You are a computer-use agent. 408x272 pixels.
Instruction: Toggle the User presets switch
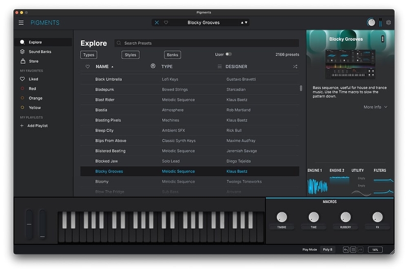[x=228, y=54]
